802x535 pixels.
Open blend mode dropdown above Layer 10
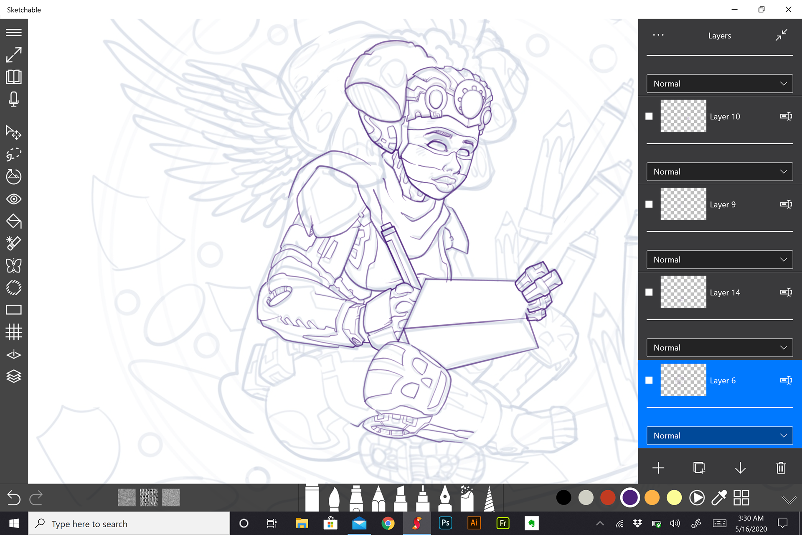click(x=720, y=84)
